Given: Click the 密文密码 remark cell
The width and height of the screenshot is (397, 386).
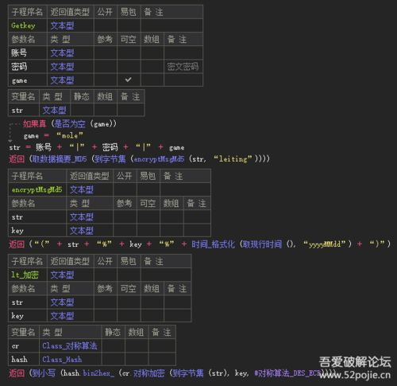Looking at the screenshot, I should [183, 67].
